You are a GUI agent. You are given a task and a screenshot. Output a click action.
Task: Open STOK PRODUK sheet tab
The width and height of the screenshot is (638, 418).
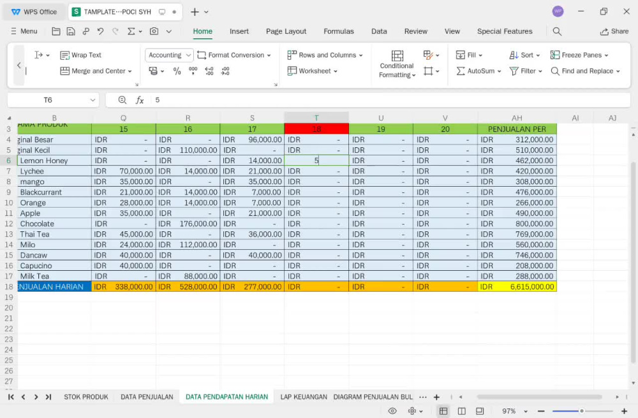point(86,397)
